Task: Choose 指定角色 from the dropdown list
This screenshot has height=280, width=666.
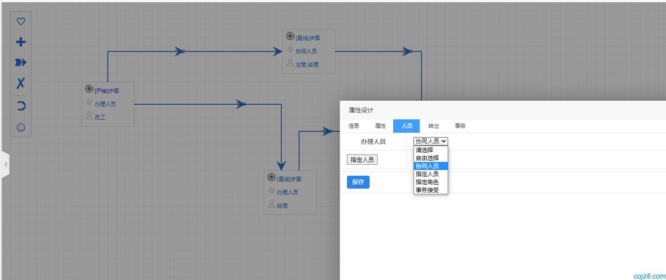Action: [x=431, y=182]
